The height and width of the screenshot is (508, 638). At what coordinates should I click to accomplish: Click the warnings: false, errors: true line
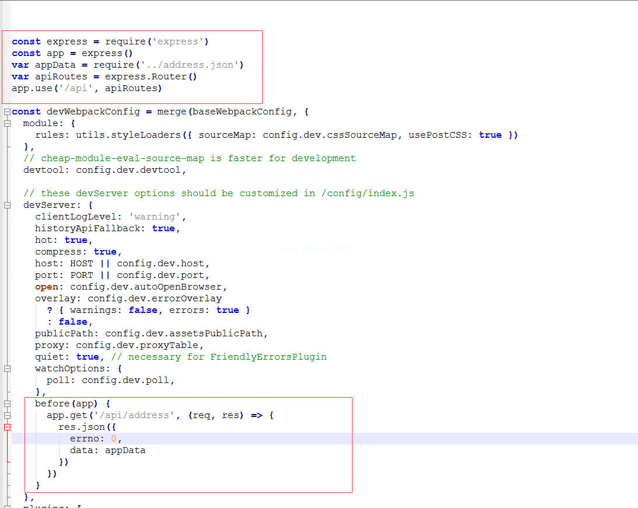click(x=148, y=310)
